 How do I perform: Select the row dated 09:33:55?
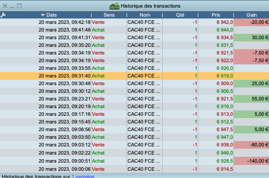pos(134,68)
